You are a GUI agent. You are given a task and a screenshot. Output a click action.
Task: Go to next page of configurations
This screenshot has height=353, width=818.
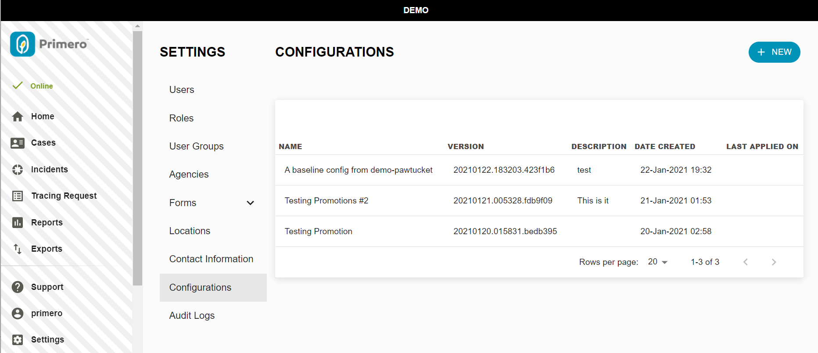tap(774, 262)
